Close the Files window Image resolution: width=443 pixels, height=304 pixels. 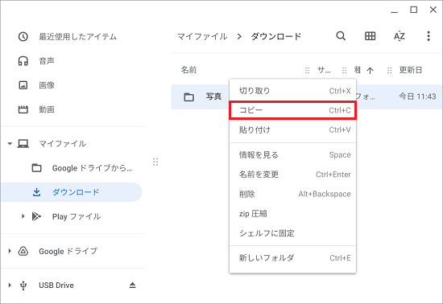pos(433,10)
